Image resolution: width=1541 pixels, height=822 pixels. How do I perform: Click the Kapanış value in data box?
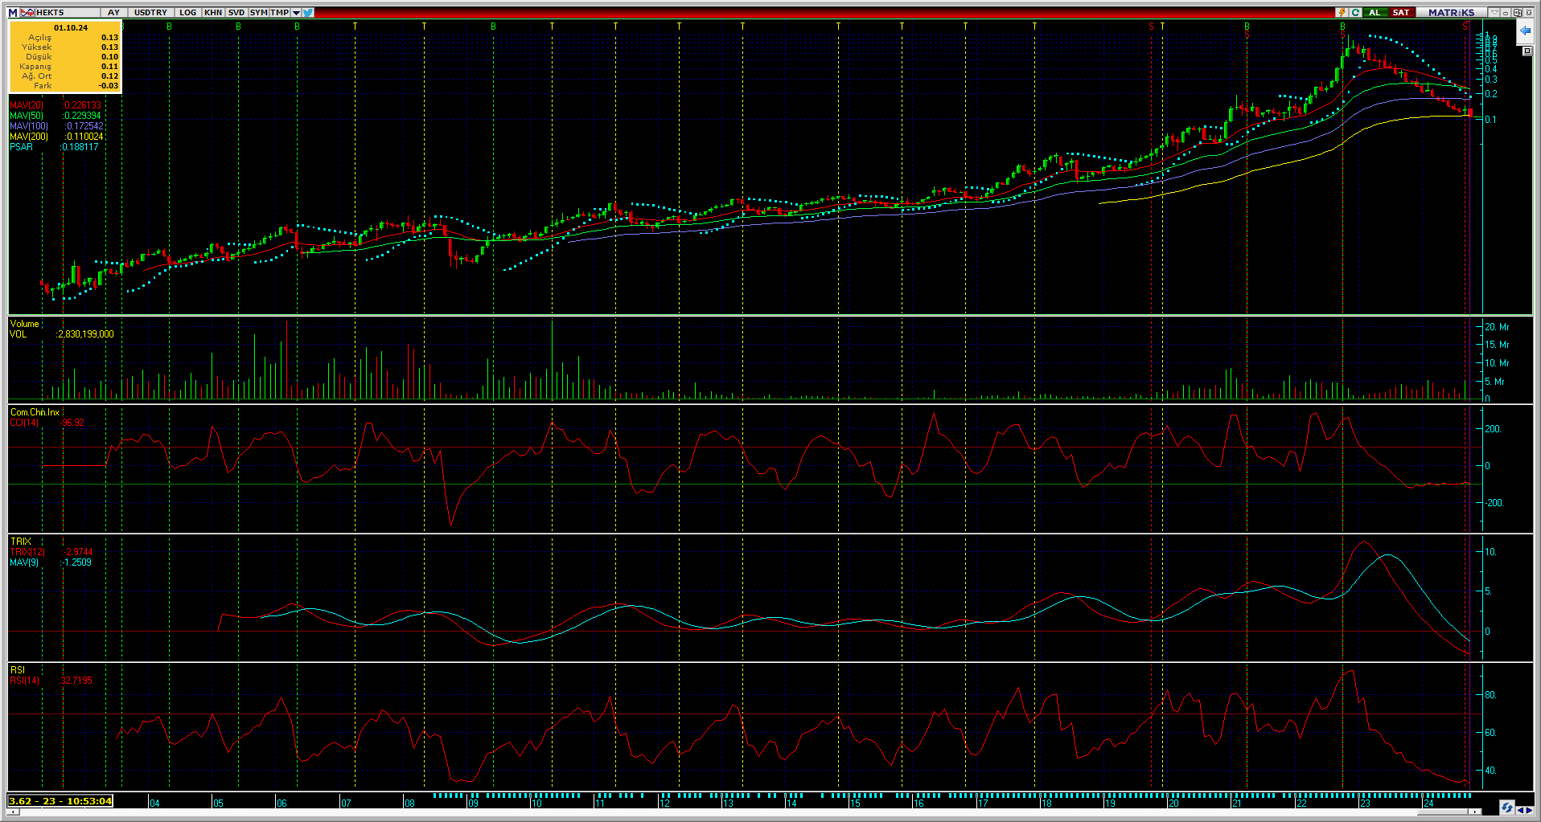tap(110, 67)
